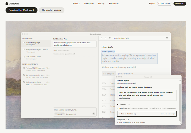Open Set up Cursor Rules item
The width and height of the screenshot is (191, 133).
point(36,76)
